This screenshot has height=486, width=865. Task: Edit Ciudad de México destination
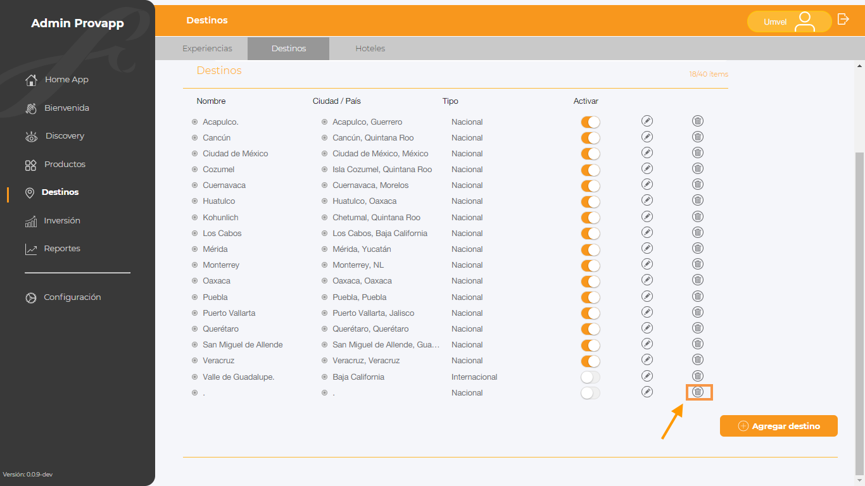[x=647, y=153]
